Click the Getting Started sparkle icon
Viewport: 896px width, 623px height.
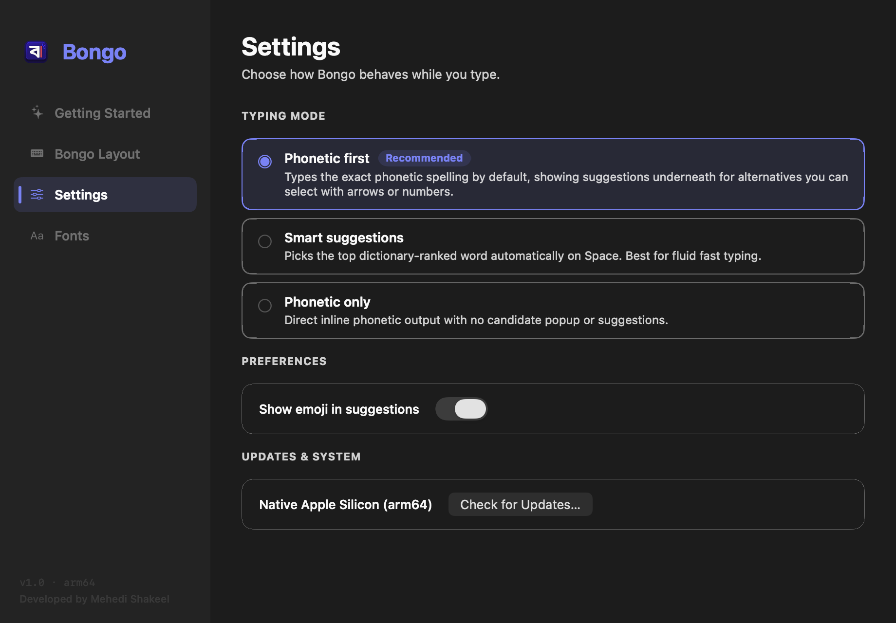(x=37, y=112)
